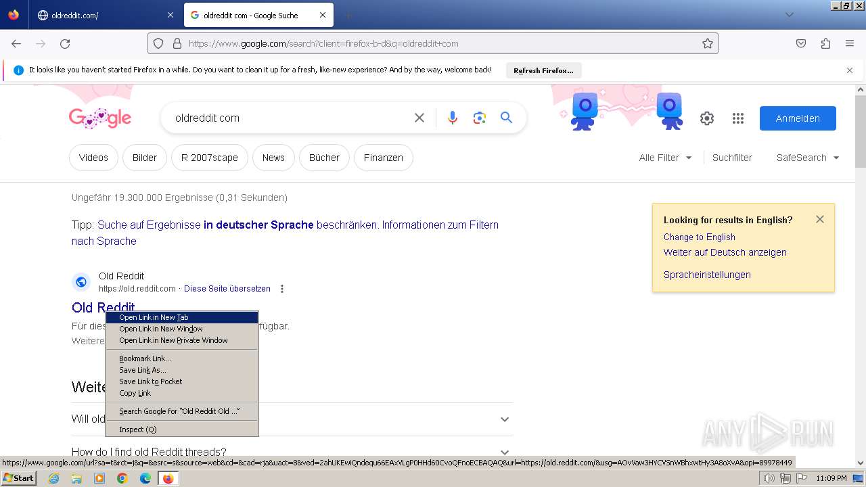Screen dimensions: 866x487
Task: Go back with the browser back arrow
Action: (x=16, y=43)
